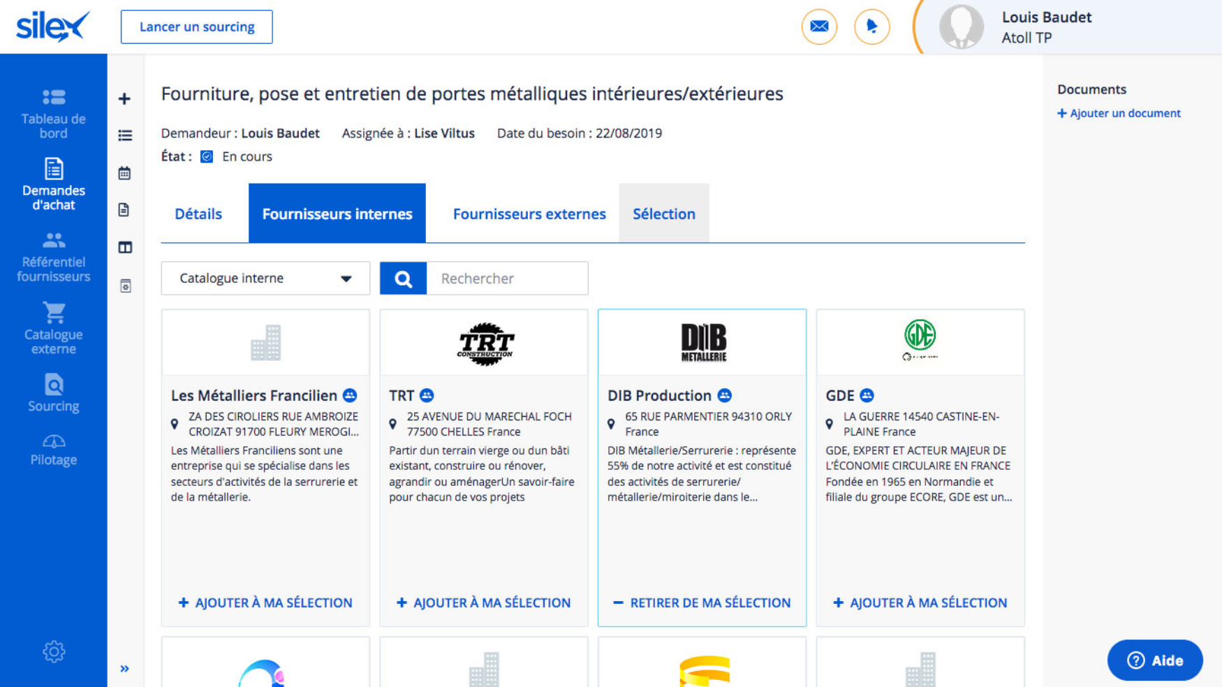The height and width of the screenshot is (687, 1222).
Task: Add Les Métalliers Francilien to selection
Action: point(265,603)
